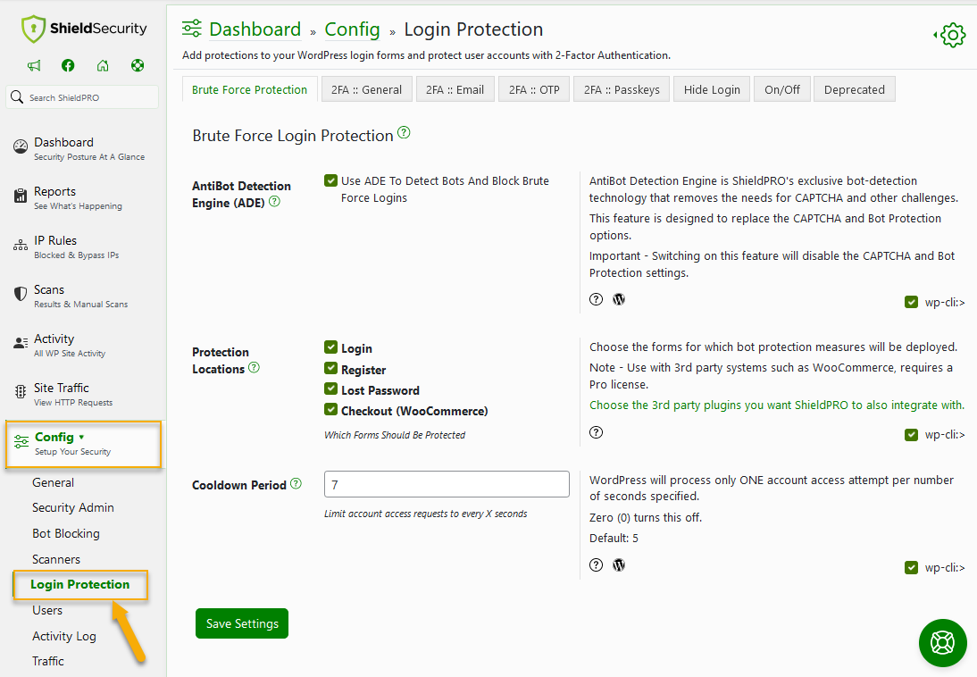Open Scanners in Config submenu
977x677 pixels.
click(56, 559)
